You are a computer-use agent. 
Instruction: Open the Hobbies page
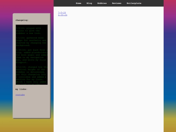102,3
